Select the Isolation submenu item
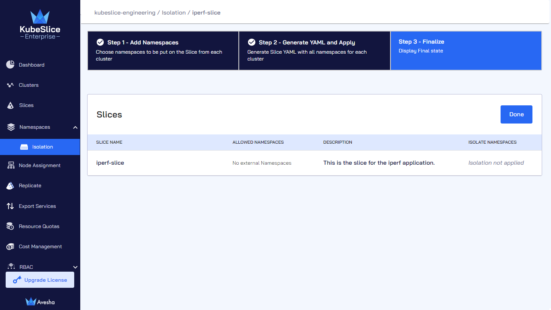The height and width of the screenshot is (310, 551). tap(40, 147)
